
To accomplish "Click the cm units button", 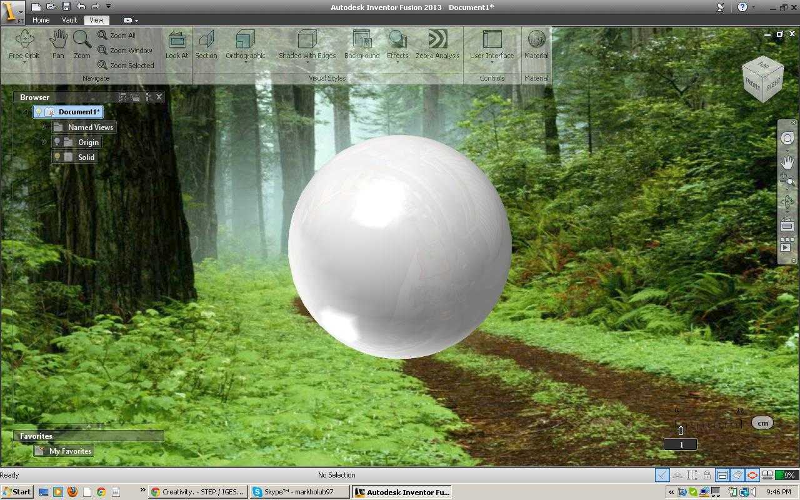I will point(762,423).
